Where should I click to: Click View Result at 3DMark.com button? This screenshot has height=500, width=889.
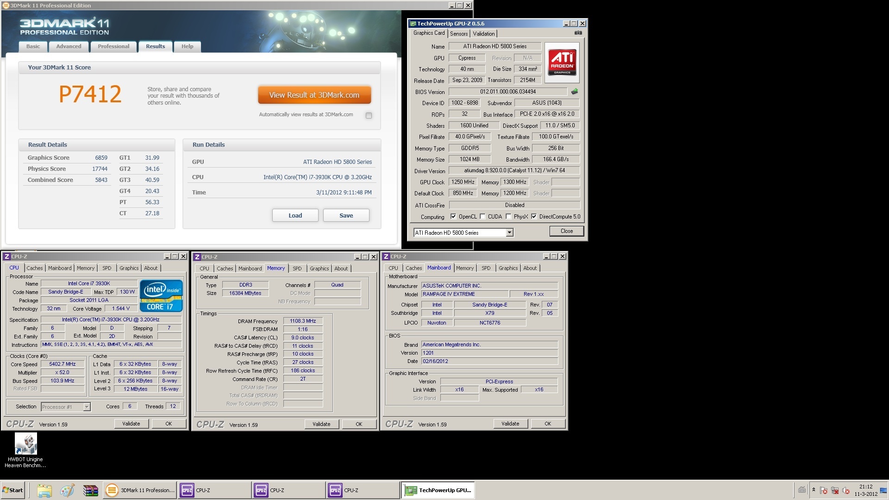coord(314,95)
